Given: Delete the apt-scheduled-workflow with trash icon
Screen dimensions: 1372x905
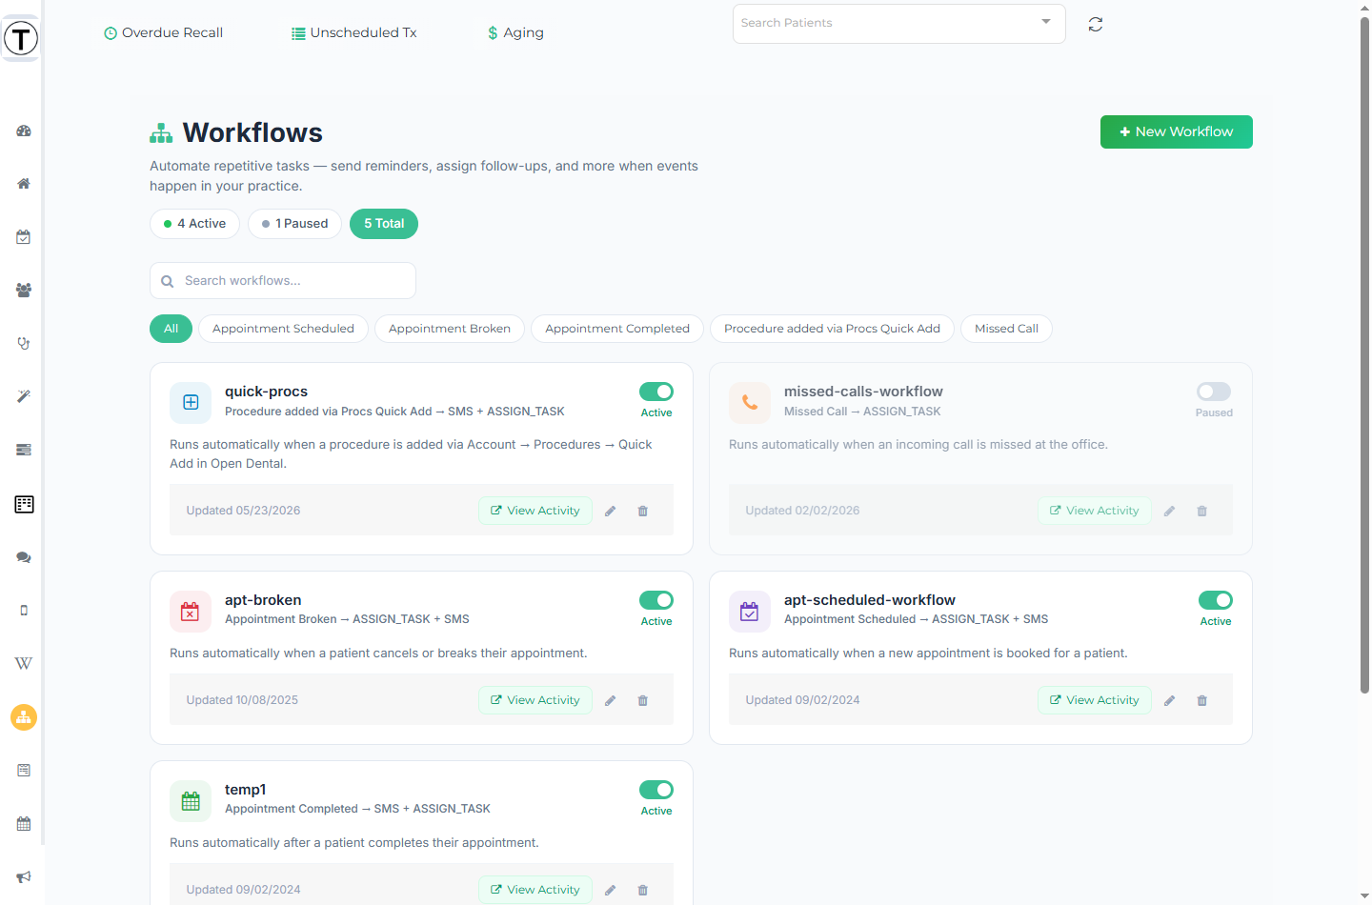Looking at the screenshot, I should (x=1202, y=700).
